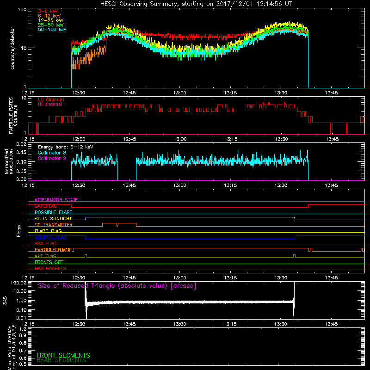Click the yellow "12-25 keV" legend label
370x370 pixels.
[51, 20]
